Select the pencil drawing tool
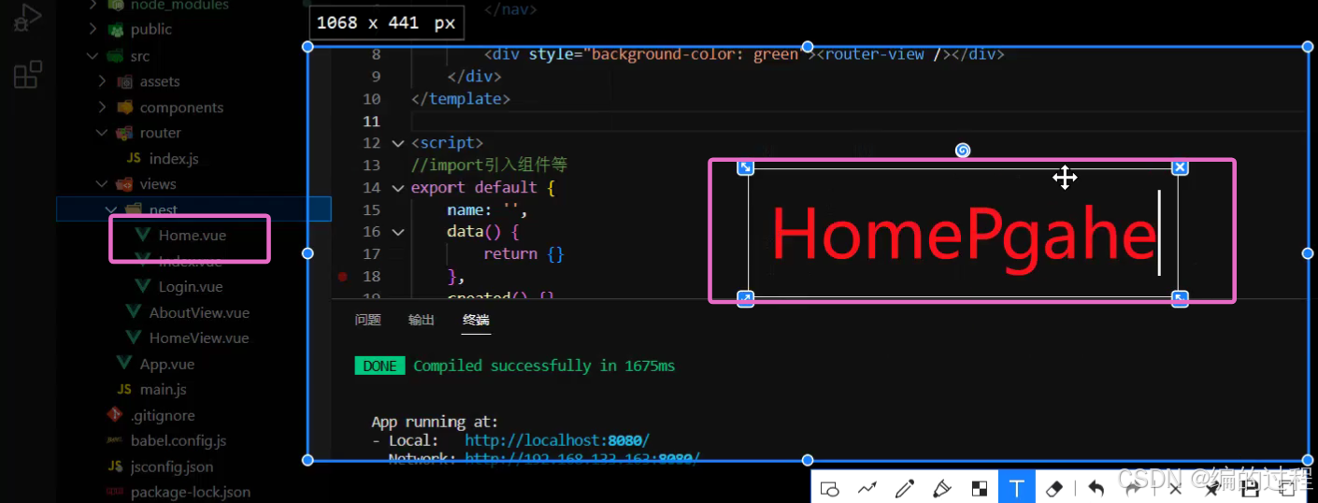Screen dimensions: 1318x503 [904, 488]
